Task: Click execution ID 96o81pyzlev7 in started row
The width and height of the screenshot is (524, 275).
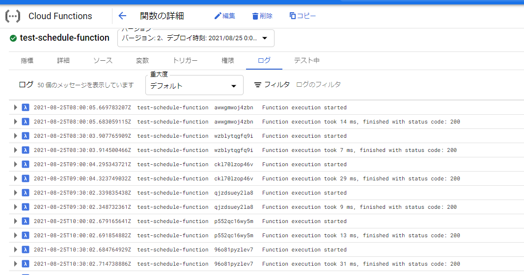Action: coord(234,250)
